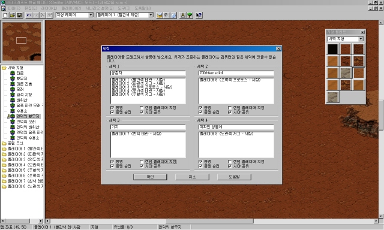
Task: Click the blue globe-like toolbar icon
Action: pos(173,15)
